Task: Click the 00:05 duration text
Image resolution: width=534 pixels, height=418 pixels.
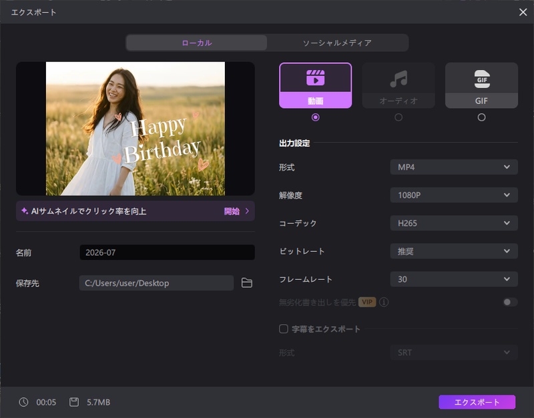Action: [x=46, y=403]
